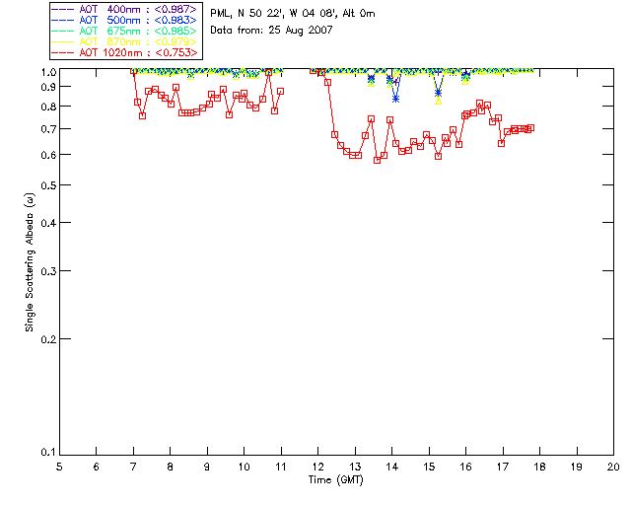Click the x-axis tick label 14

click(x=392, y=467)
